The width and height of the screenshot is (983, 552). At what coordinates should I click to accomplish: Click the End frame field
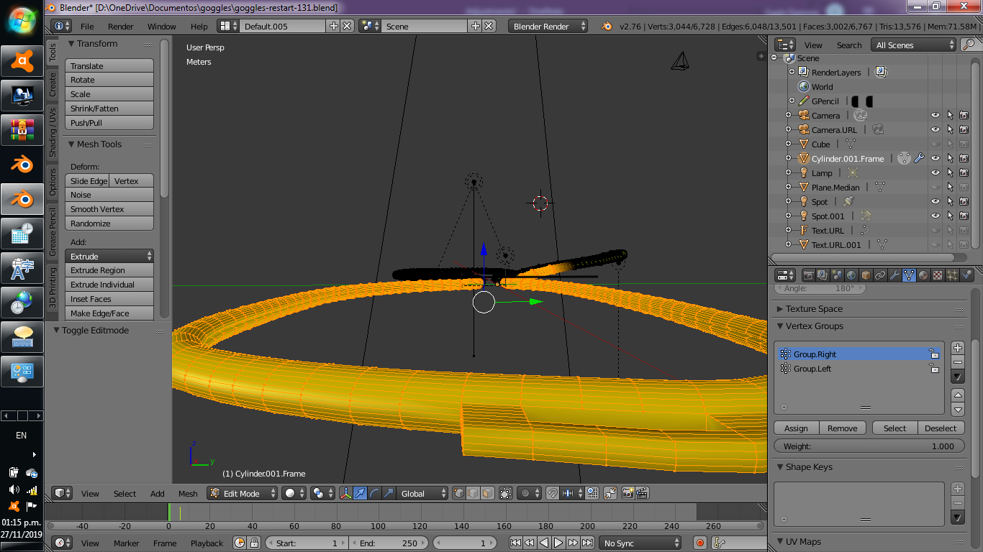click(x=389, y=543)
